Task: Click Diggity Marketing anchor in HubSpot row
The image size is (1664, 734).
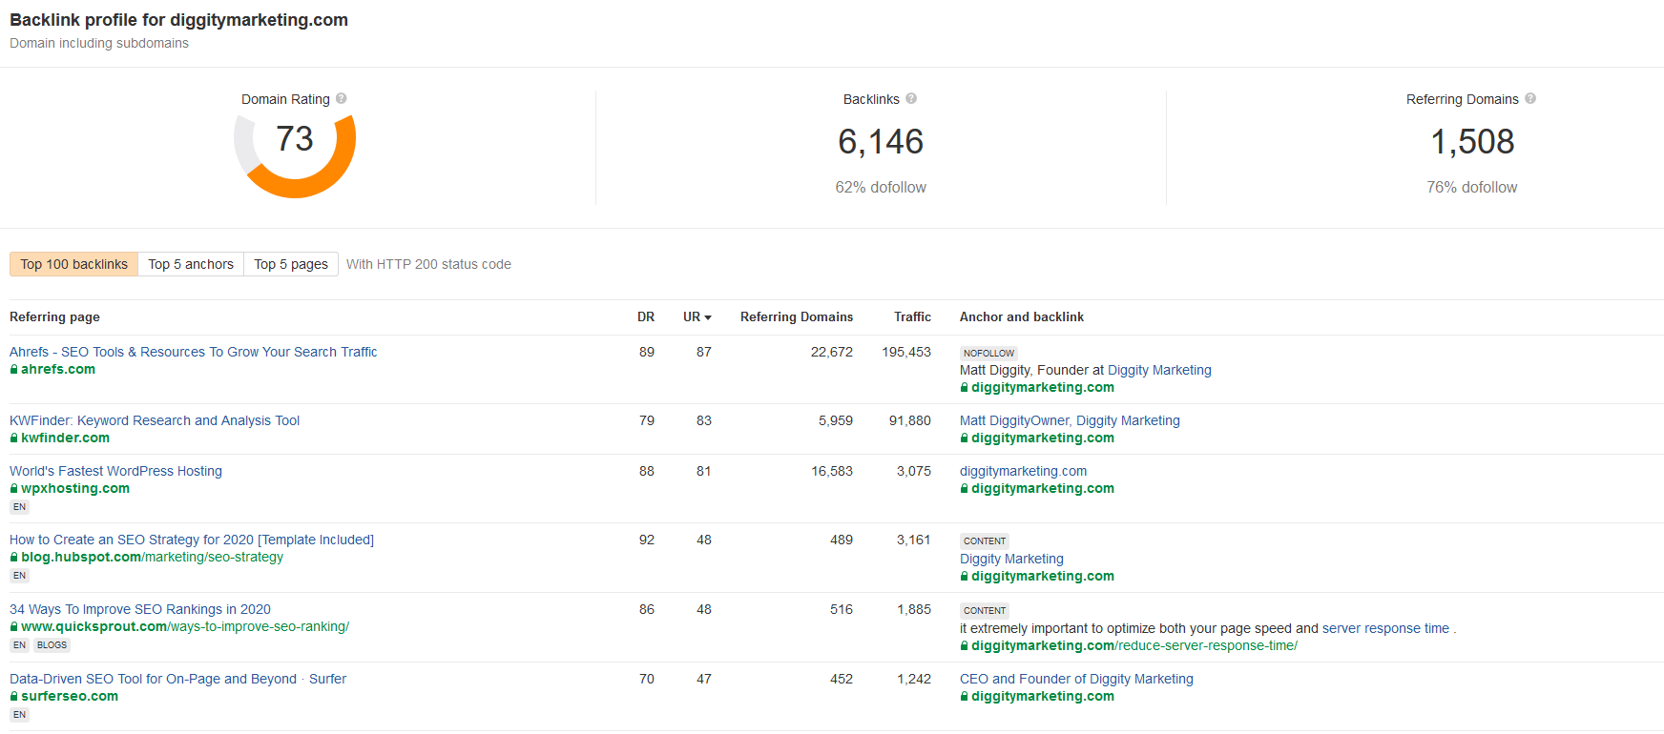Action: coord(1011,559)
